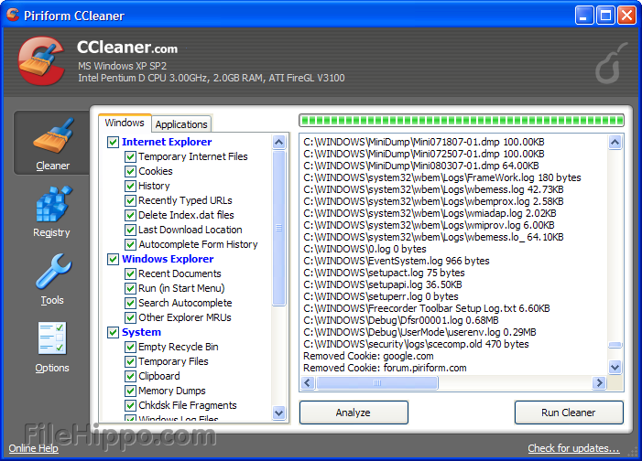
Task: Click results vertical scrollbar thumb
Action: click(615, 345)
